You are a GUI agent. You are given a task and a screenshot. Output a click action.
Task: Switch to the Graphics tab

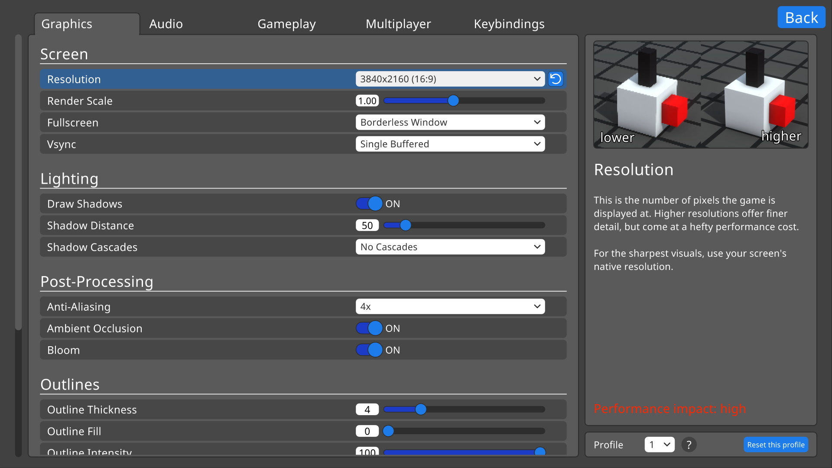(x=87, y=24)
